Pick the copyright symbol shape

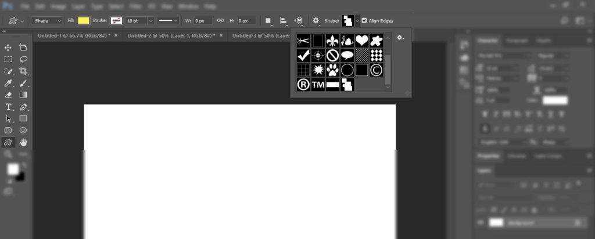(377, 70)
